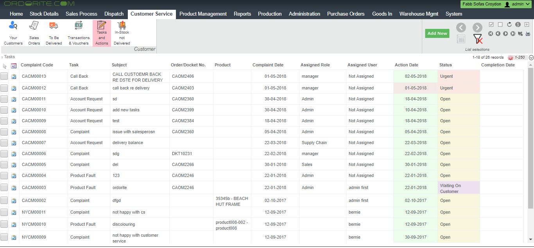This screenshot has width=534, height=248.
Task: Open In-Stock not Delivered
Action: point(122,33)
